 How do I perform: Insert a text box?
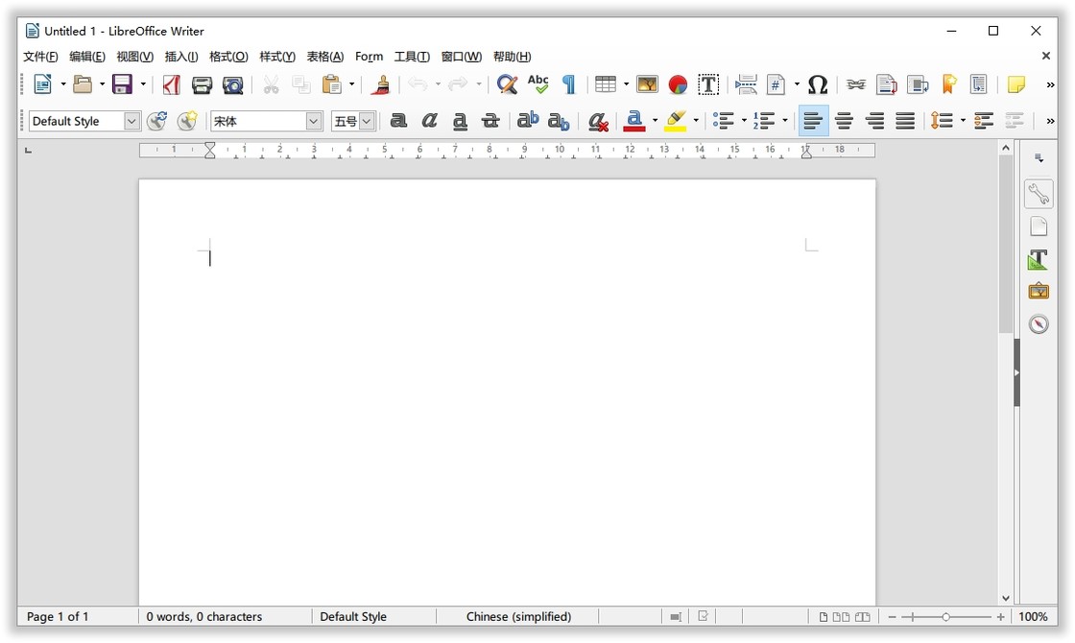(x=708, y=84)
